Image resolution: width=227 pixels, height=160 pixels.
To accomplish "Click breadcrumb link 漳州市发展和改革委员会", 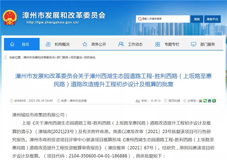I will pyautogui.click(x=39, y=57).
